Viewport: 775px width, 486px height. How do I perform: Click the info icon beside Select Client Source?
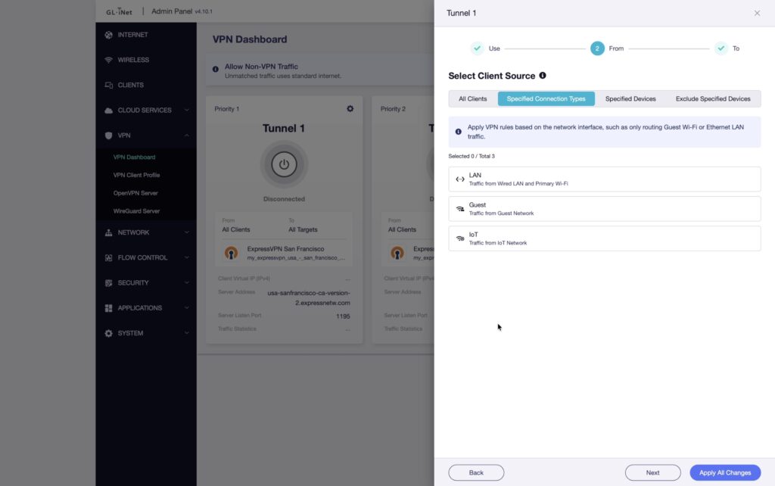543,76
